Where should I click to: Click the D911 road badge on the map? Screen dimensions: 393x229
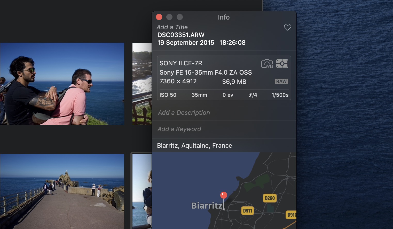(248, 211)
